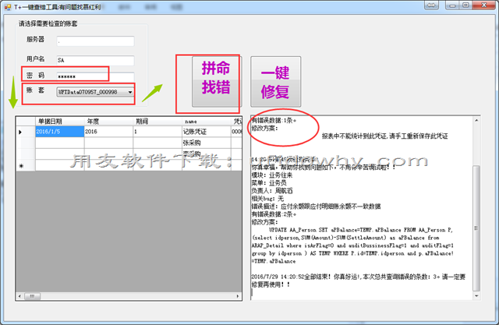Select the 张采购 cell in the grid
The height and width of the screenshot is (325, 499).
pyautogui.click(x=205, y=144)
